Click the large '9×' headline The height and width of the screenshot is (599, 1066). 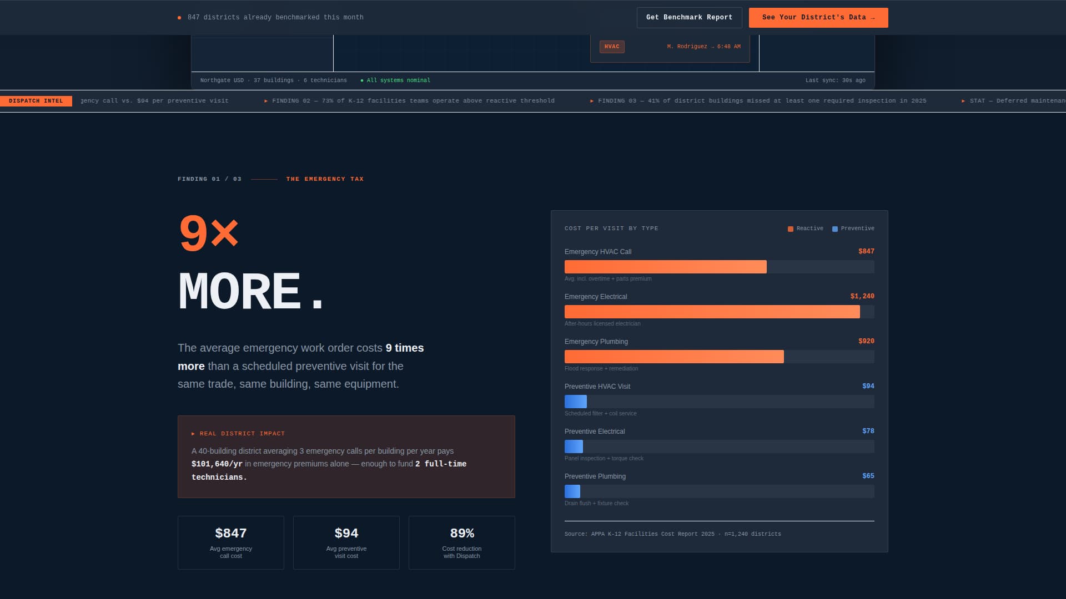(x=209, y=233)
